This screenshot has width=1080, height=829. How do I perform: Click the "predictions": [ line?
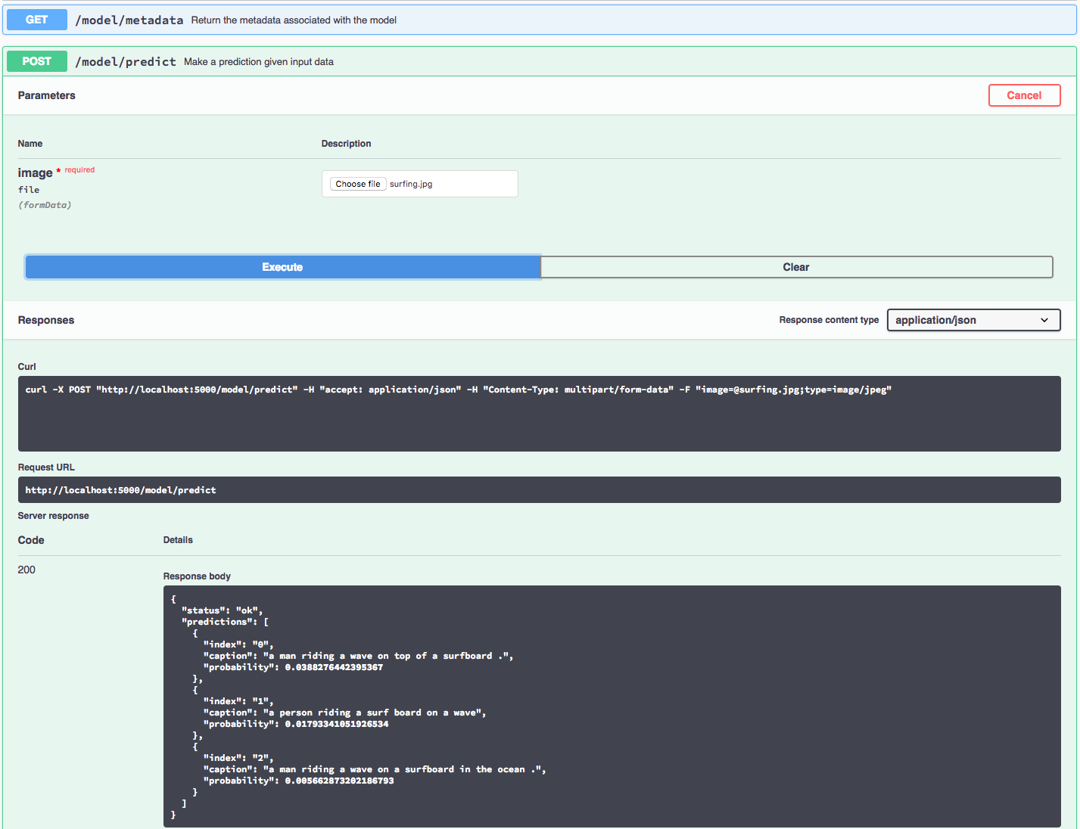[225, 622]
